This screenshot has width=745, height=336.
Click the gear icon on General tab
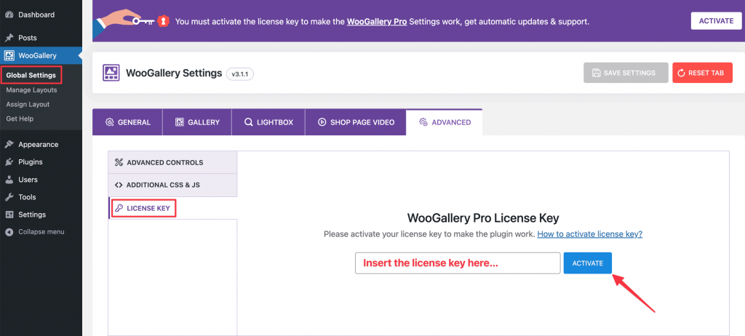pos(109,123)
